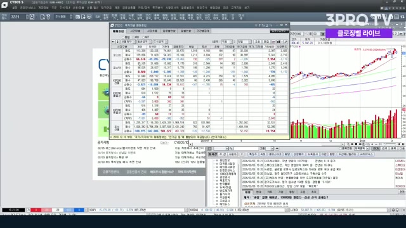The image size is (406, 228).
Task: Click the 7221 screen number input field
Action: pyautogui.click(x=18, y=17)
